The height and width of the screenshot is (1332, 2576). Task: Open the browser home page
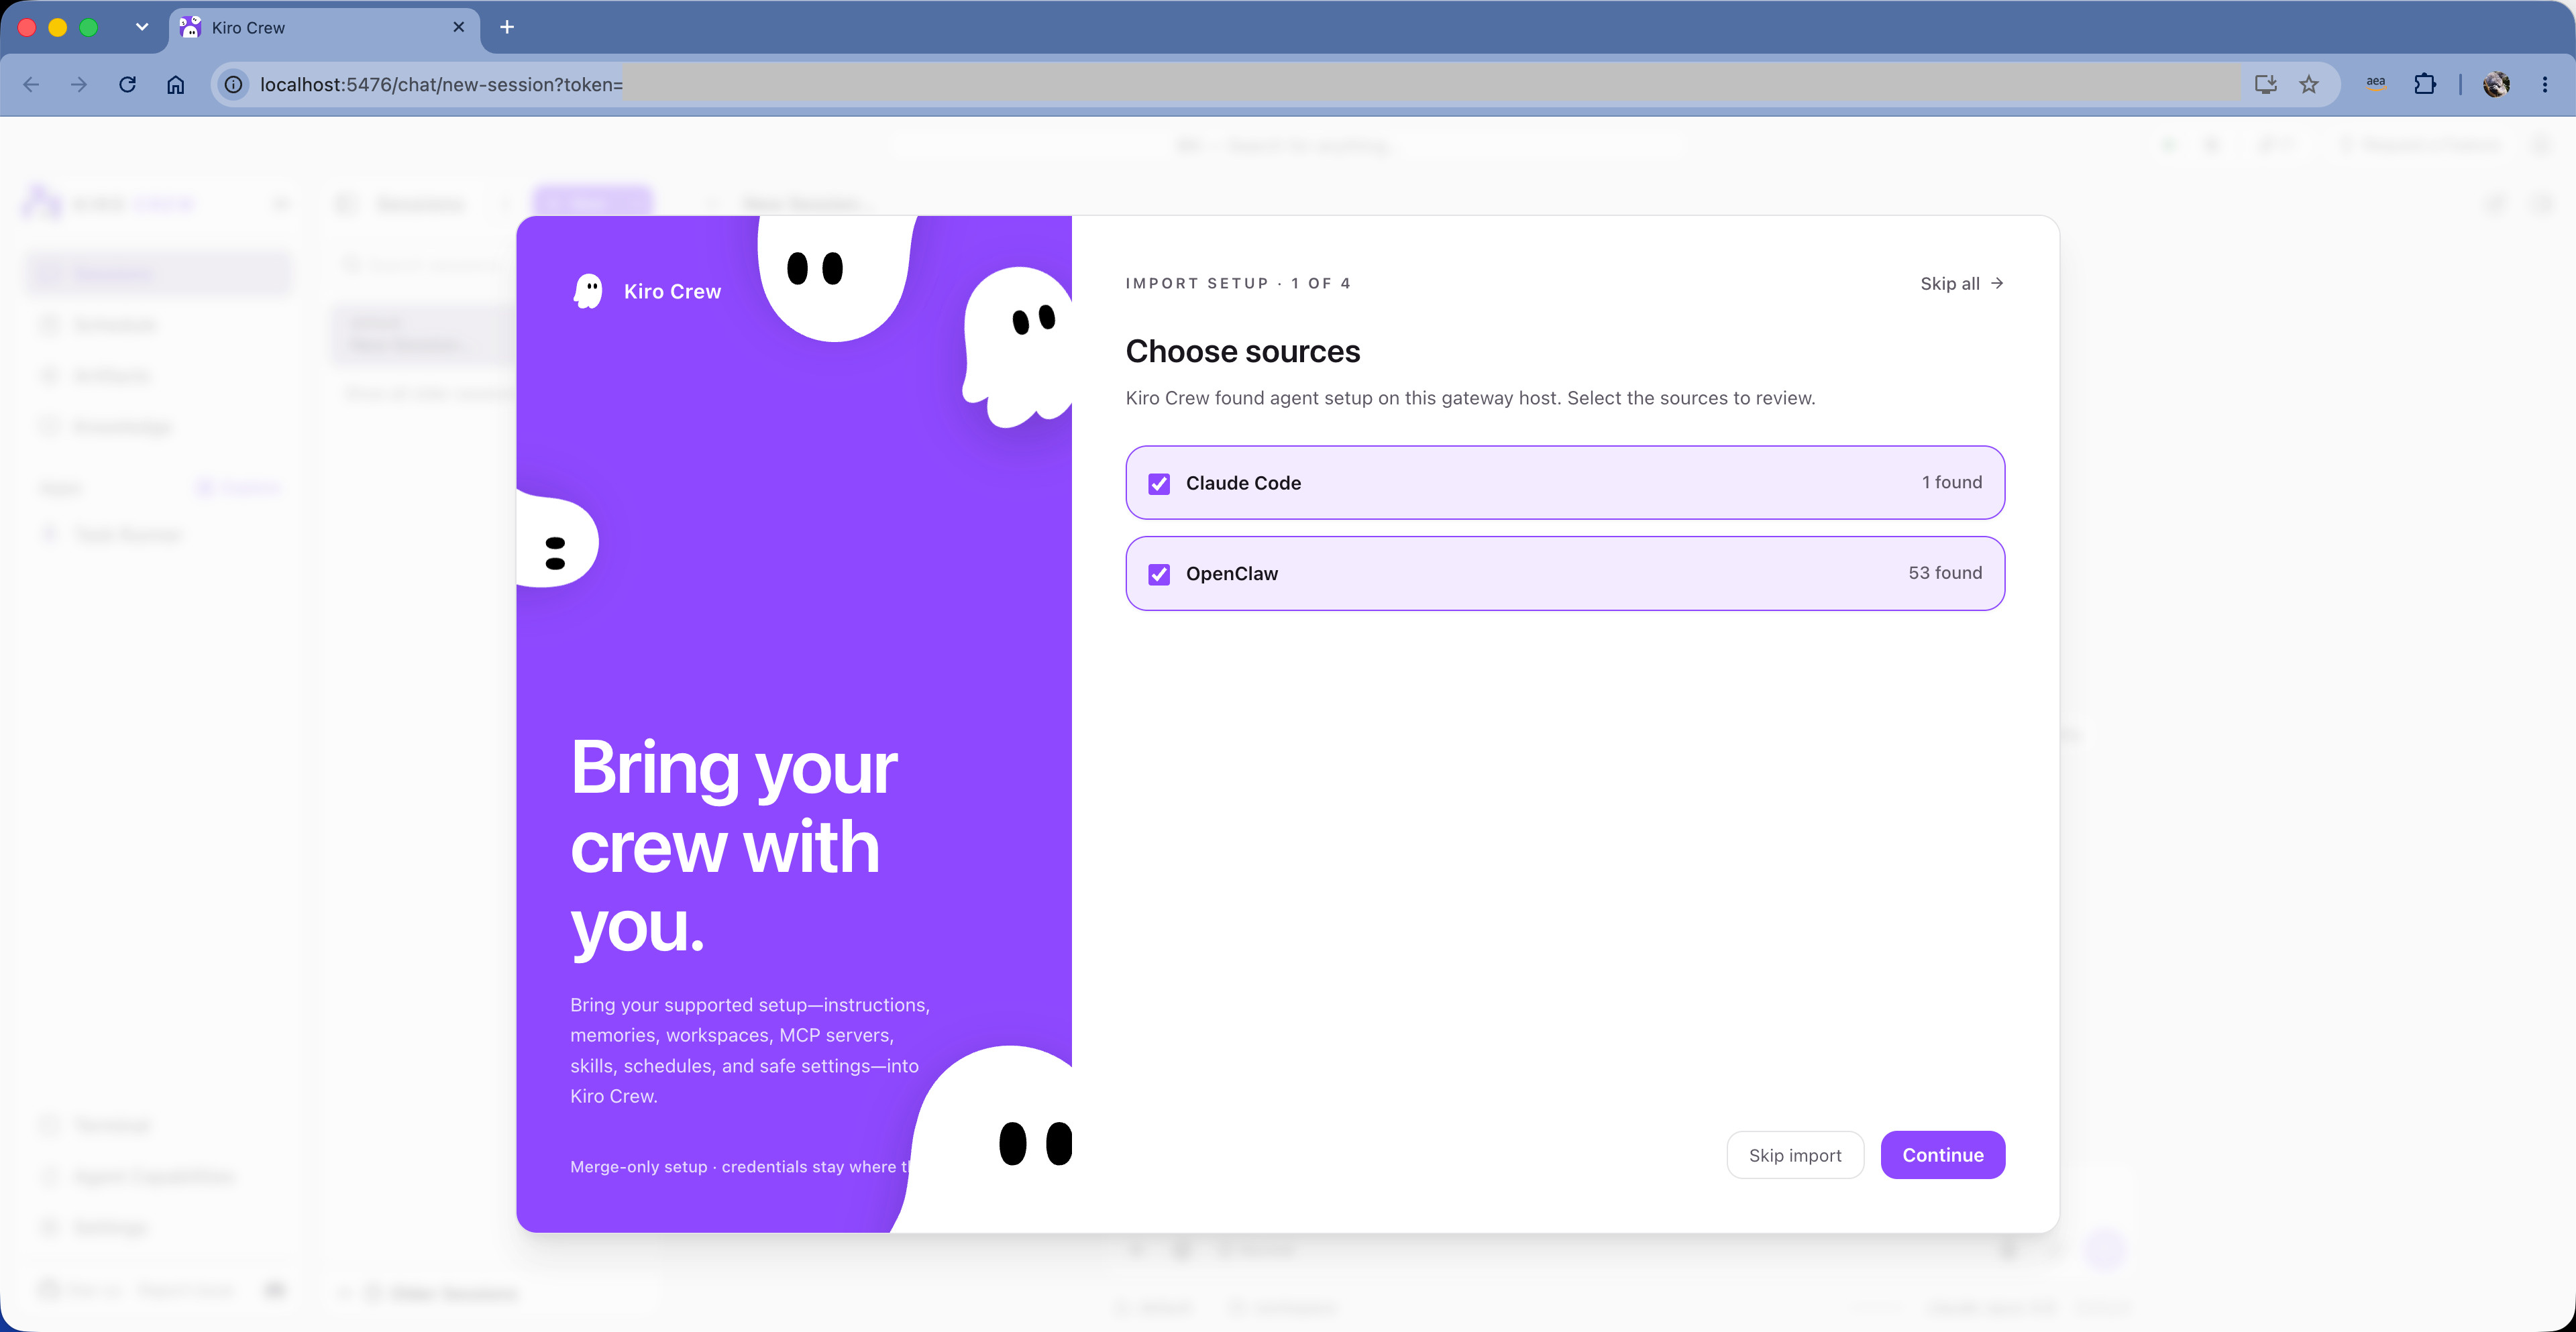(176, 85)
